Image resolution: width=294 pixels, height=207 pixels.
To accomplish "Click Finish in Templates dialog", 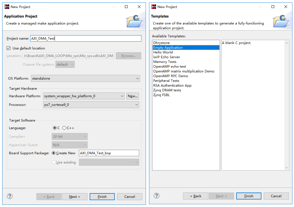I will coord(249,196).
